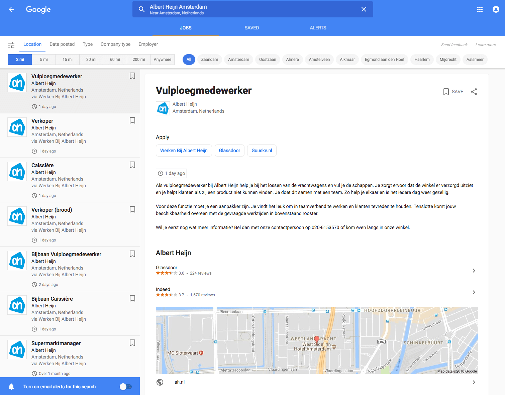The width and height of the screenshot is (505, 395).
Task: Toggle email alerts switch for this search
Action: coord(126,387)
